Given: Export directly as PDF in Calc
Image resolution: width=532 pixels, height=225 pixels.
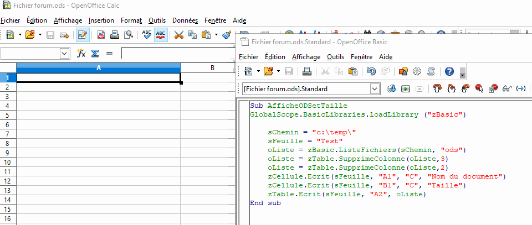Looking at the screenshot, I should tap(101, 35).
